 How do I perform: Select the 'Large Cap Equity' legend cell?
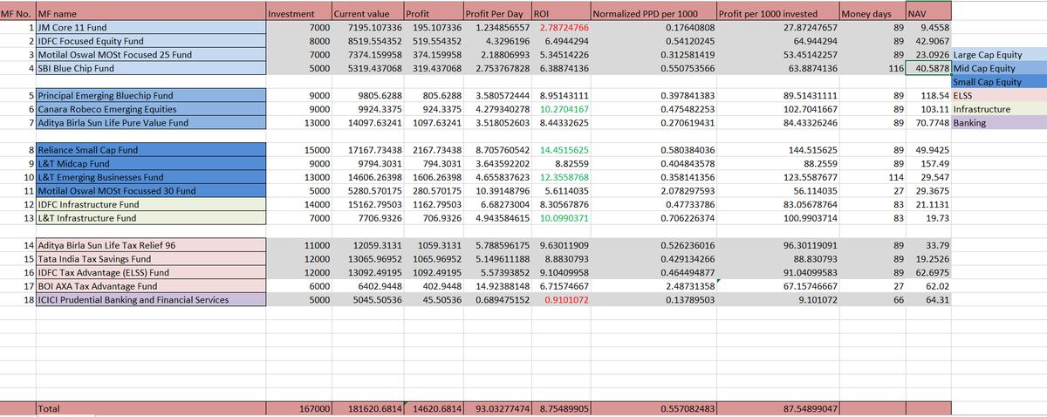point(999,54)
